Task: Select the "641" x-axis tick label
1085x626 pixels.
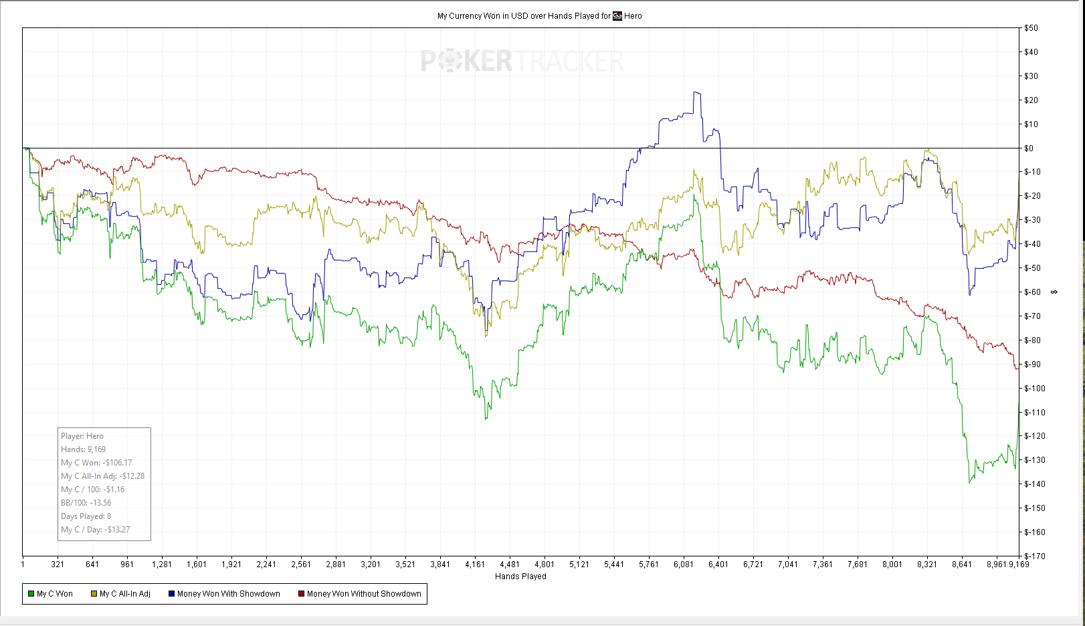Action: pyautogui.click(x=92, y=564)
